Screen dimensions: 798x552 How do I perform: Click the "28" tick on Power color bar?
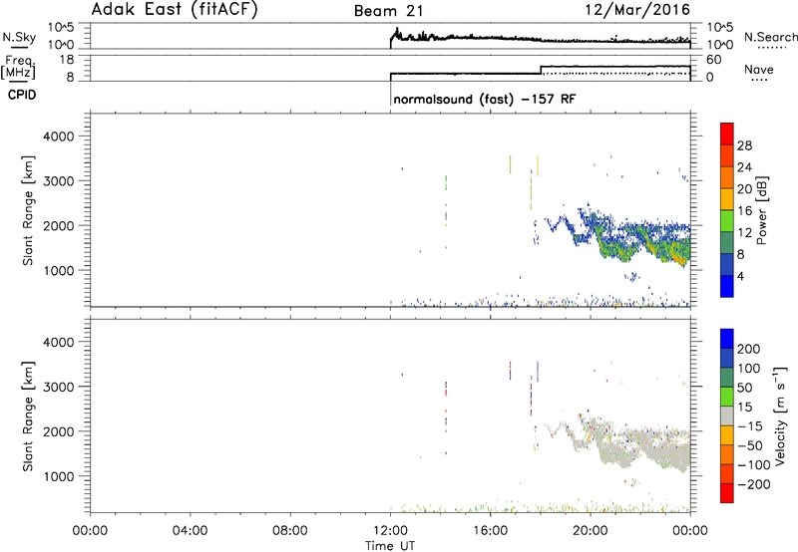tap(744, 145)
